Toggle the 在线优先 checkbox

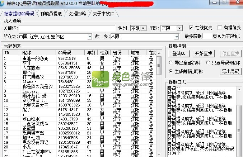pos(191,28)
